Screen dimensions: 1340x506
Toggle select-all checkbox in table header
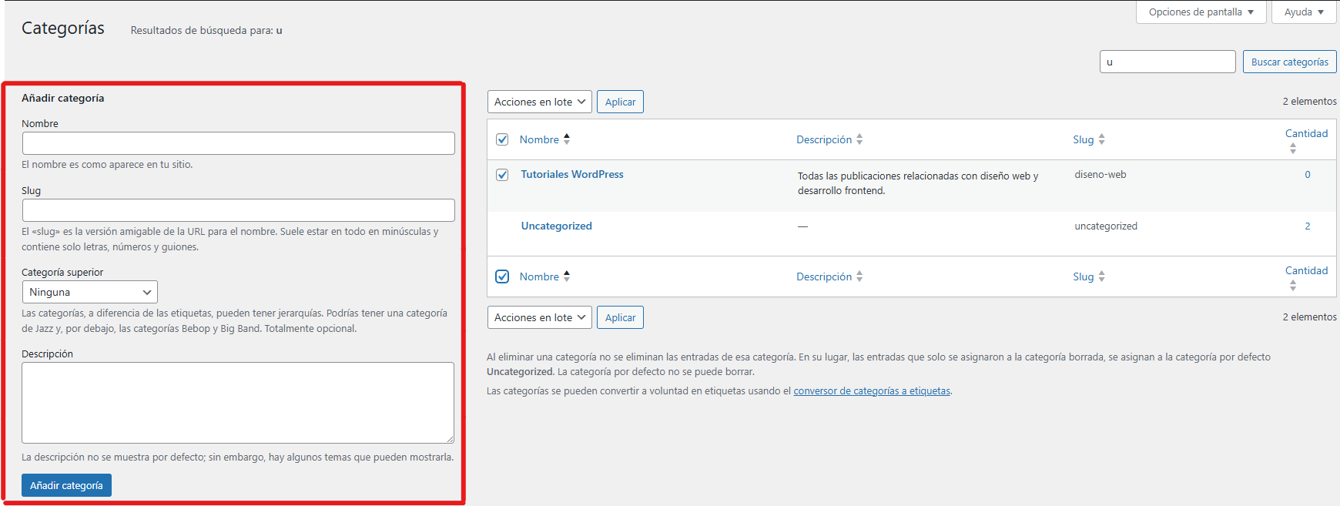click(x=502, y=139)
